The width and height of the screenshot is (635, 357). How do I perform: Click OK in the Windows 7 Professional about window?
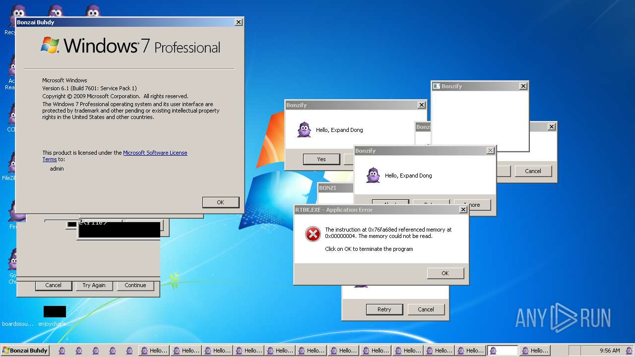pos(221,202)
